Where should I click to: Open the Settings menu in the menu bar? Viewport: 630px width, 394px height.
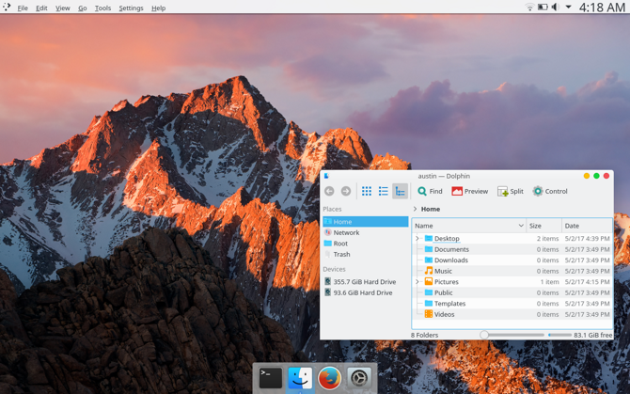pos(131,8)
